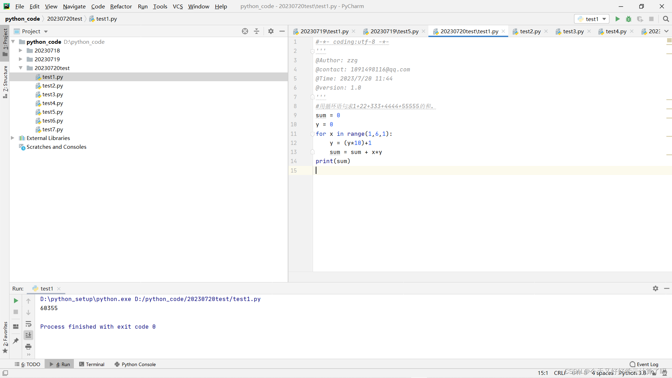Toggle soft-wrap in Run console
Screen dimensions: 672x378
click(28, 324)
